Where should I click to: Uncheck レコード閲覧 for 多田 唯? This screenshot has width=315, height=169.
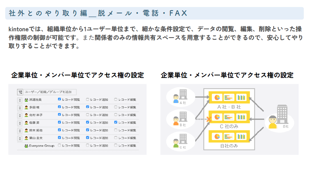point(59,107)
